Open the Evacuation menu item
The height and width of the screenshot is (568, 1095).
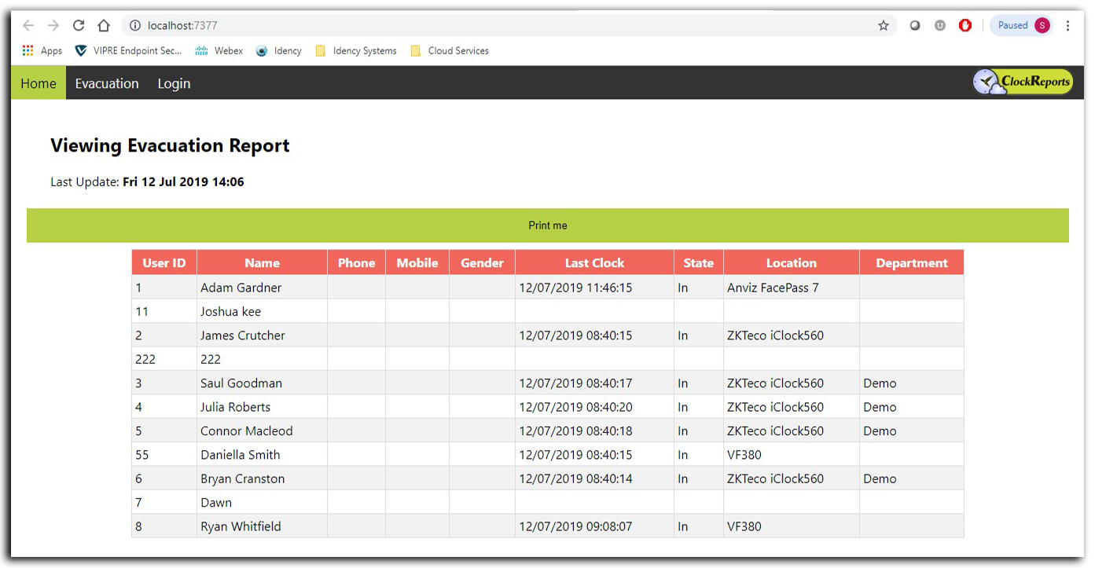(x=107, y=83)
